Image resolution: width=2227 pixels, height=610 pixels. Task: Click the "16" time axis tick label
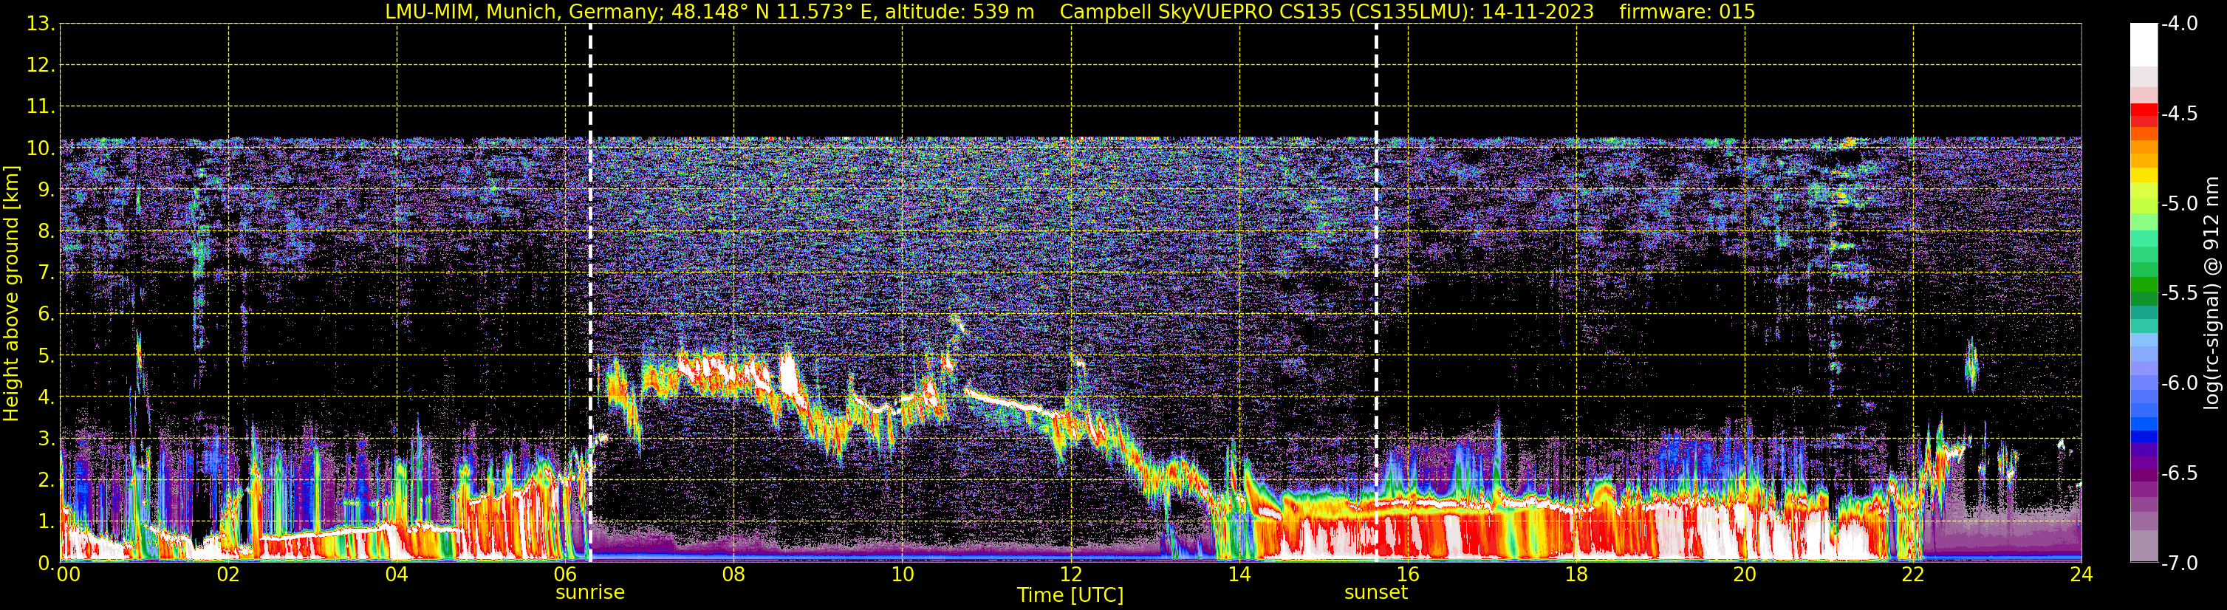(1409, 575)
